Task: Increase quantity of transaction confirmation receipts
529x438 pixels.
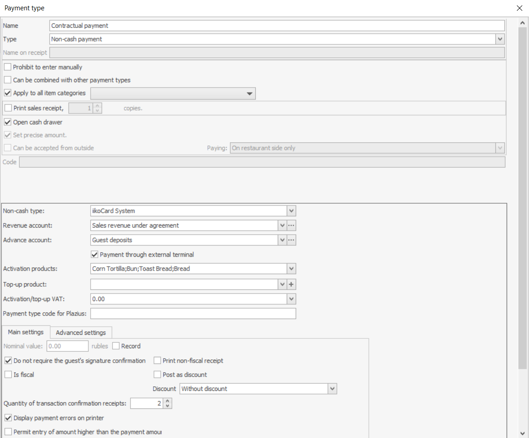Action: point(168,401)
